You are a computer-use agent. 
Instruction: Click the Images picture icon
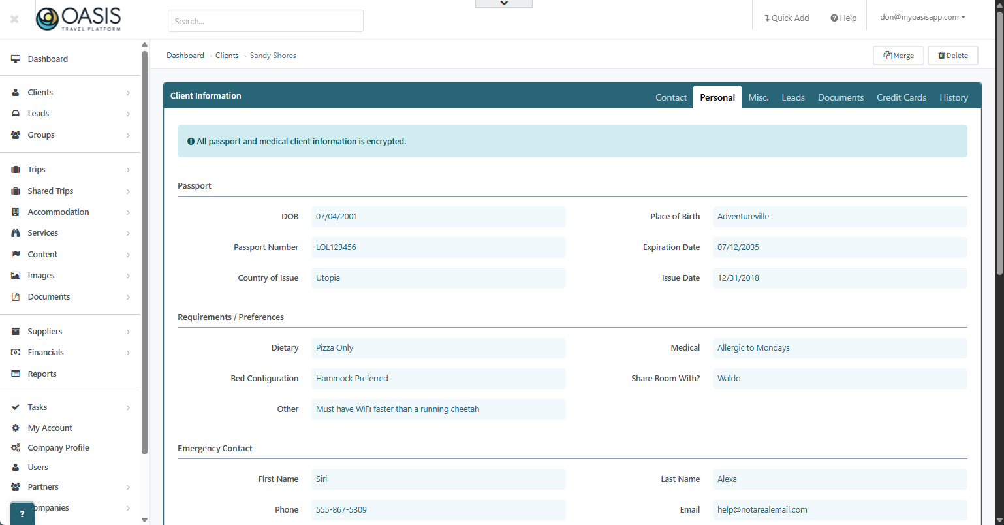[x=16, y=276]
